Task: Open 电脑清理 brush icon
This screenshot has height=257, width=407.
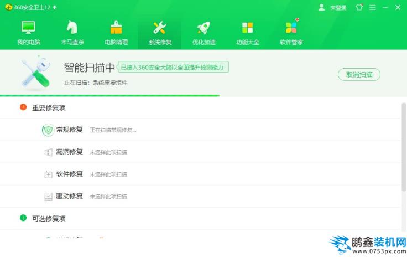Action: click(x=116, y=28)
